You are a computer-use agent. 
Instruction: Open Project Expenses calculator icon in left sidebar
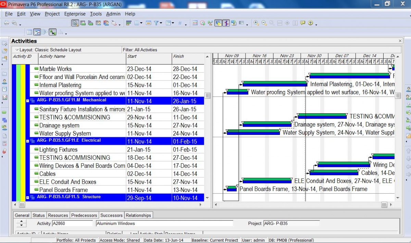click(4, 143)
